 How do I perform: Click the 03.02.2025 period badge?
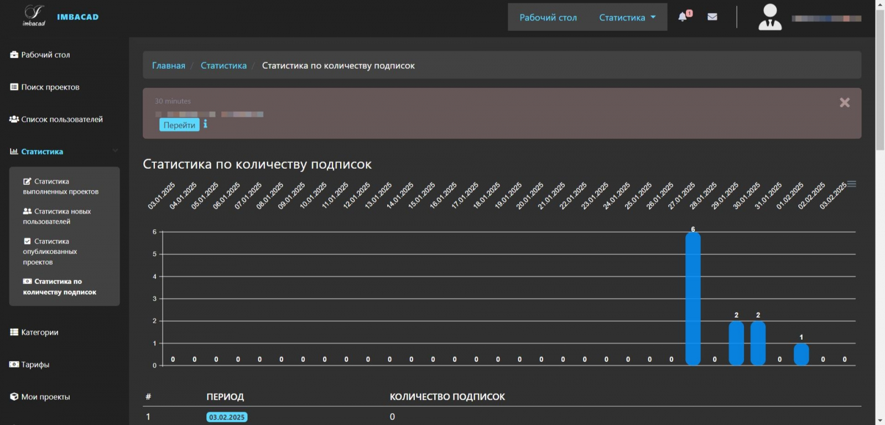pyautogui.click(x=227, y=417)
